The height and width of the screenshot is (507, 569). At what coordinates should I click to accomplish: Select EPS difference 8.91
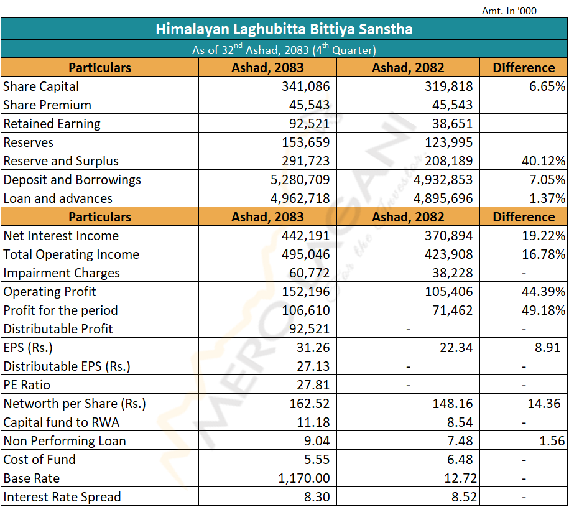point(548,348)
